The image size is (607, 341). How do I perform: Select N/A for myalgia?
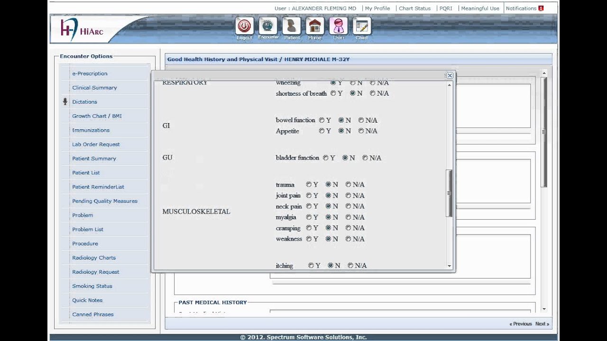click(x=349, y=217)
